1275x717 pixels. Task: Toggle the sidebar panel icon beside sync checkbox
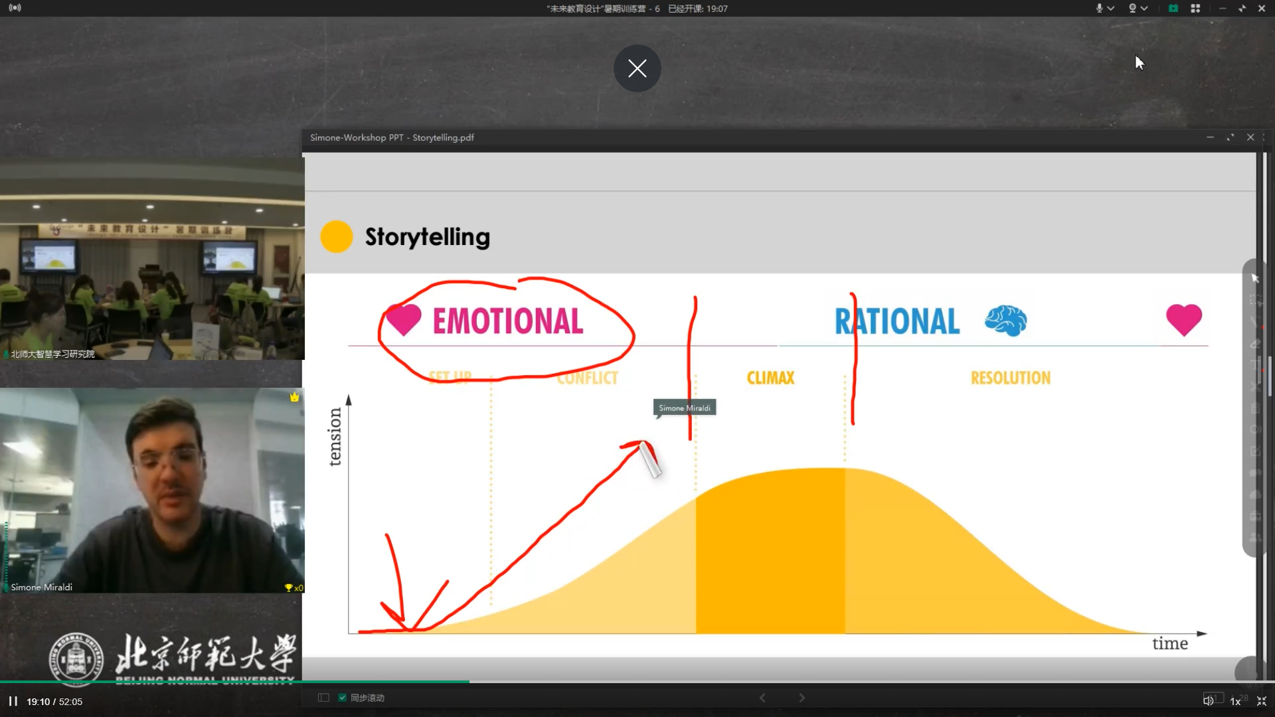click(323, 698)
